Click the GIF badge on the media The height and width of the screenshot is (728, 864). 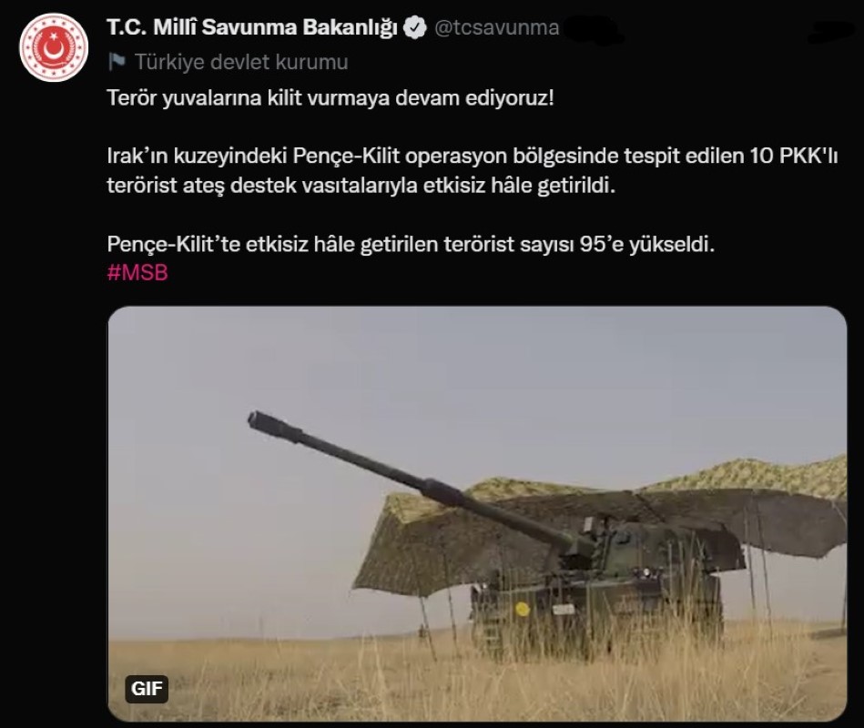coord(147,688)
